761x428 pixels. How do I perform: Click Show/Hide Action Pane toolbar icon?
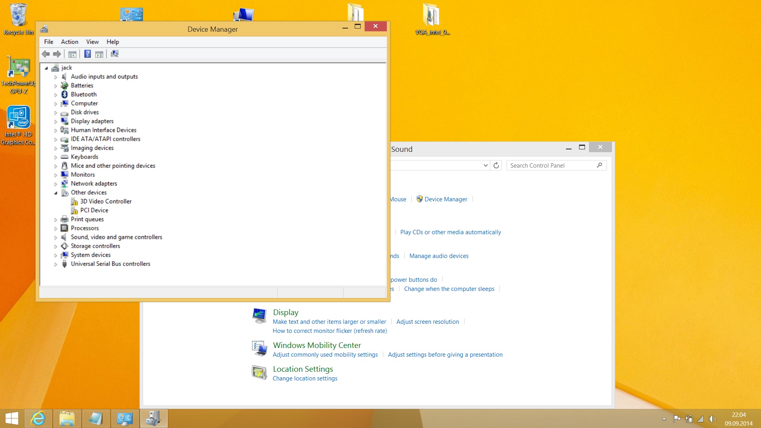(x=99, y=54)
